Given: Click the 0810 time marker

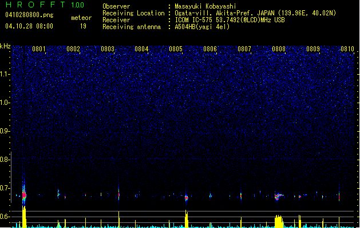Looking at the screenshot, I should pyautogui.click(x=347, y=49).
